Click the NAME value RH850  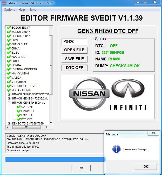114,59
